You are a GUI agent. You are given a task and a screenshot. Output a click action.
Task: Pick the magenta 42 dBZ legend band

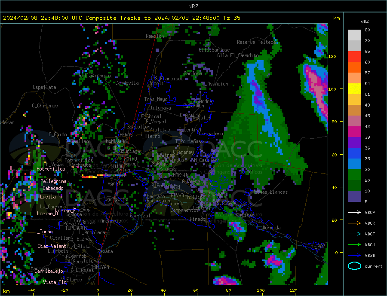354,132
